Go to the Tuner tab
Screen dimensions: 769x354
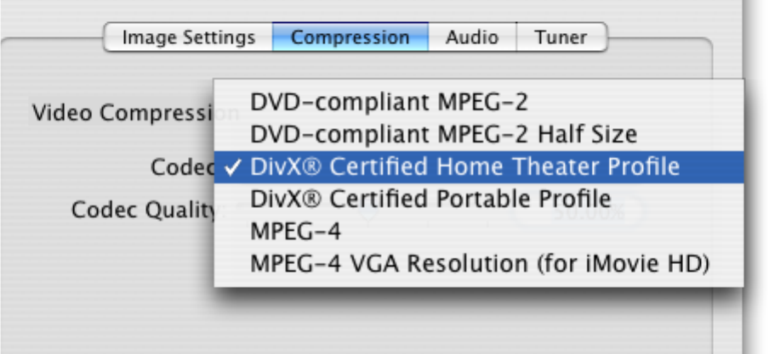pyautogui.click(x=561, y=37)
